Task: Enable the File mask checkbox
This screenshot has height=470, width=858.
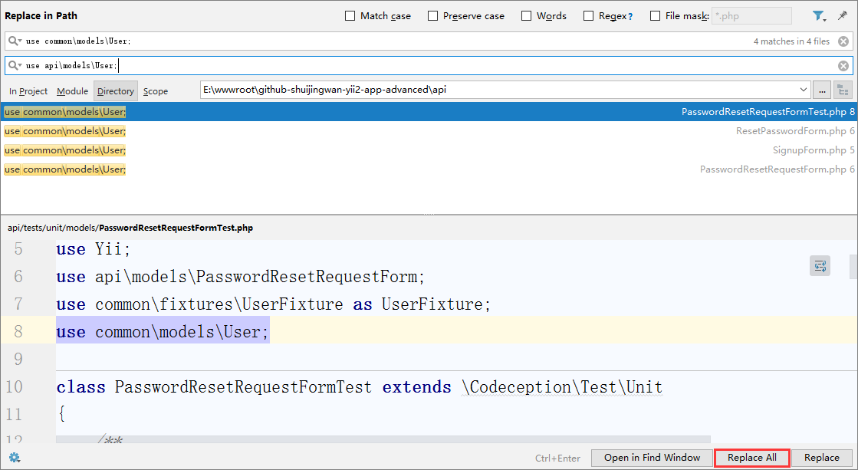Action: (656, 16)
